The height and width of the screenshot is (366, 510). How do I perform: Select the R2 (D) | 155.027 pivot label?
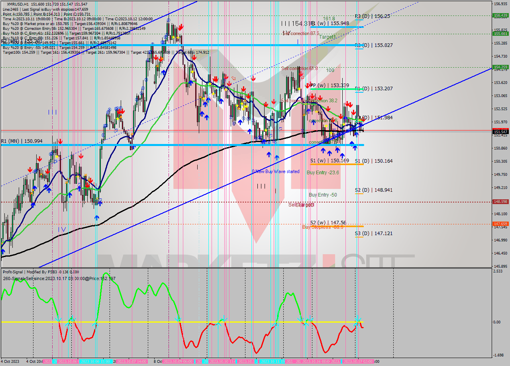pos(374,45)
